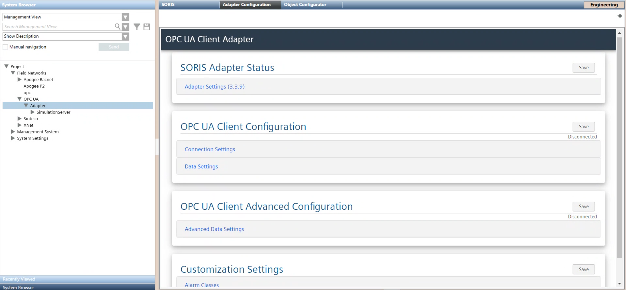Screen dimensions: 626x290
Task: Open the Show Description dropdown
Action: 125,36
